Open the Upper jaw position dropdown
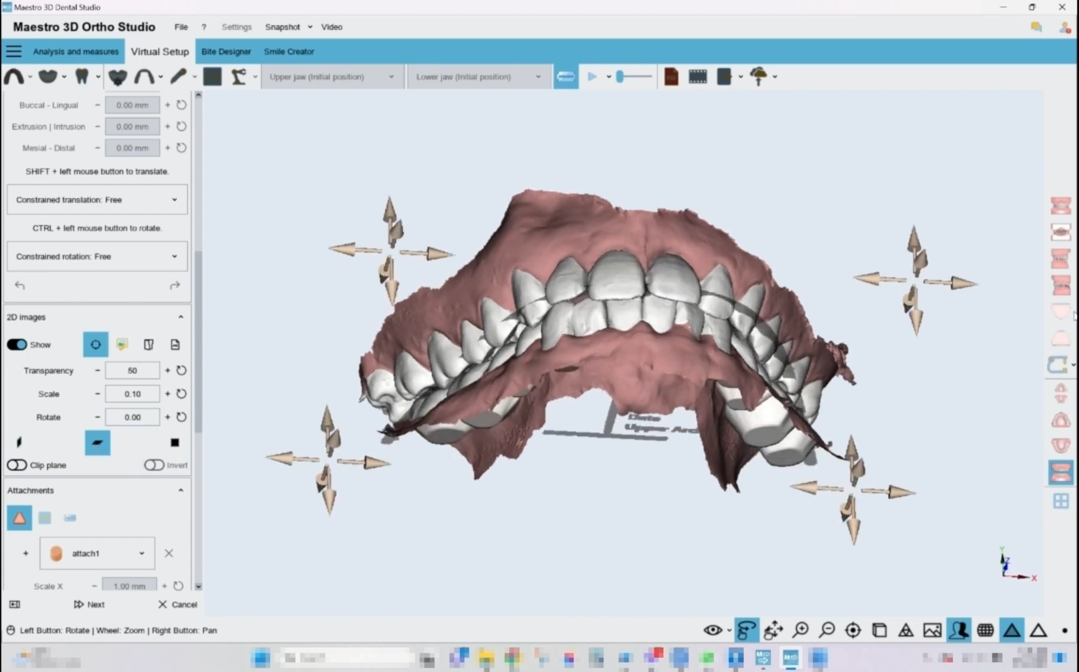Viewport: 1079px width, 672px height. (x=331, y=77)
